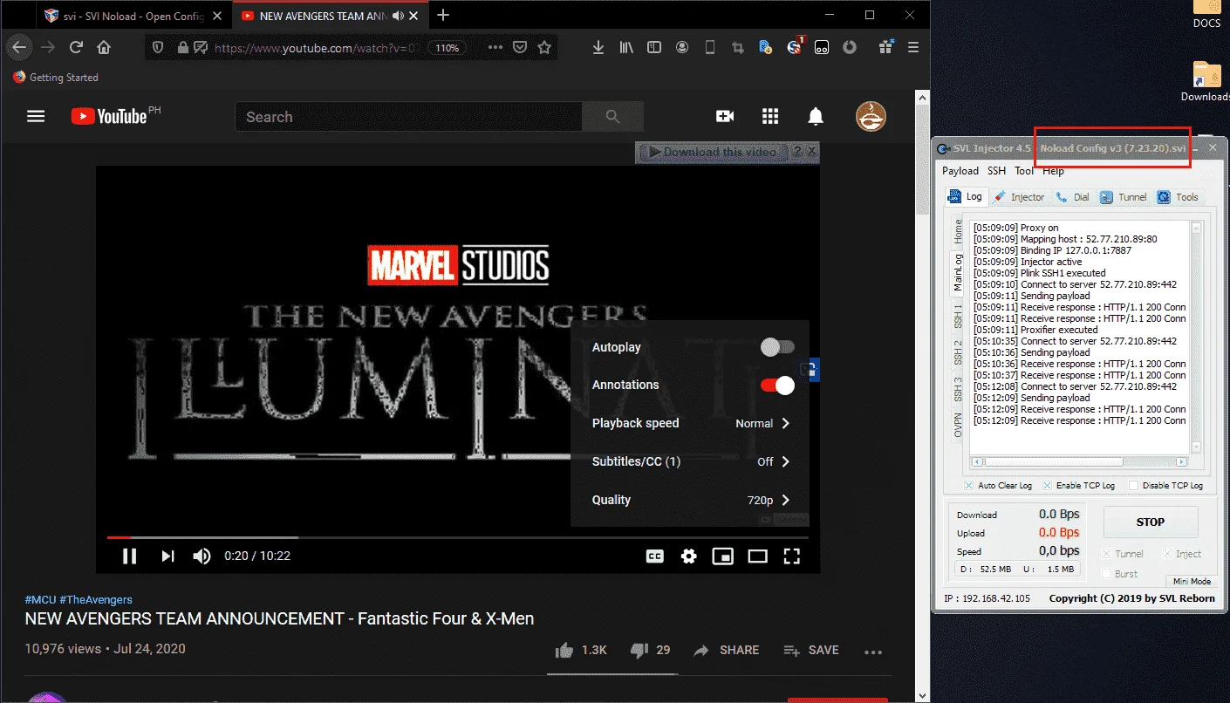Open the Payload menu in SVL Injector
This screenshot has width=1230, height=703.
point(960,171)
